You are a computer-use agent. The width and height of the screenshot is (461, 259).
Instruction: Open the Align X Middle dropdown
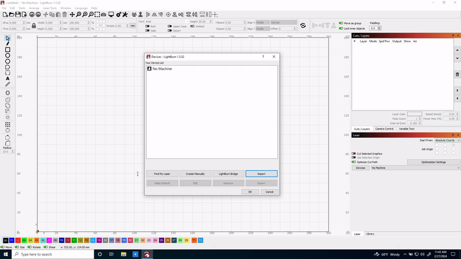[x=263, y=22]
